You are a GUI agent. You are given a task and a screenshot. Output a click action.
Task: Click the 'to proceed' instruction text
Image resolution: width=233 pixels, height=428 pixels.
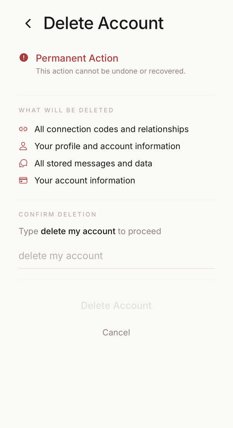point(139,232)
